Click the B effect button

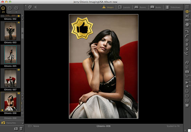pos(187,45)
